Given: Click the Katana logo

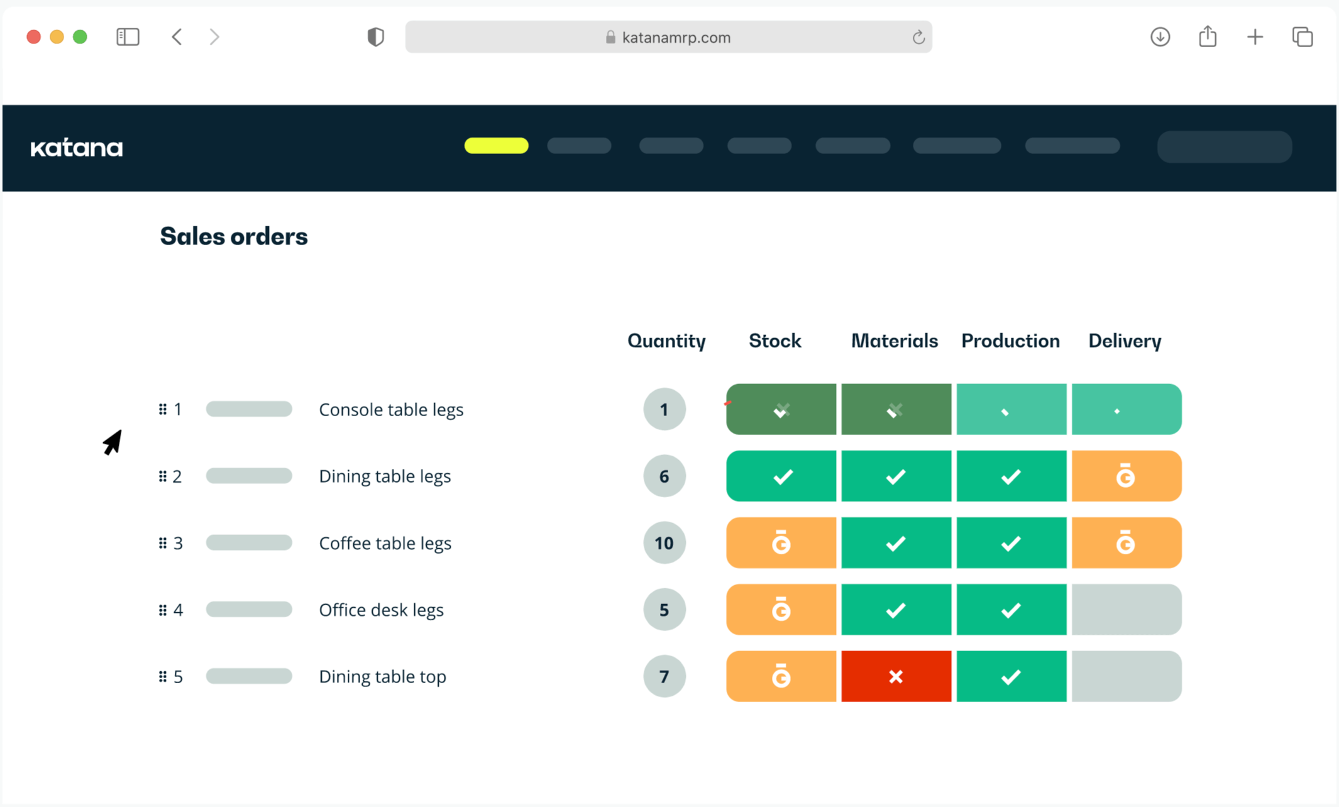Looking at the screenshot, I should click(77, 148).
